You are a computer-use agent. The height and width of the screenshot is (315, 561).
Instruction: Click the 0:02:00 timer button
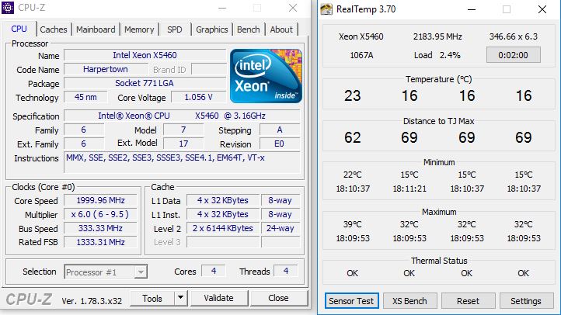[513, 55]
